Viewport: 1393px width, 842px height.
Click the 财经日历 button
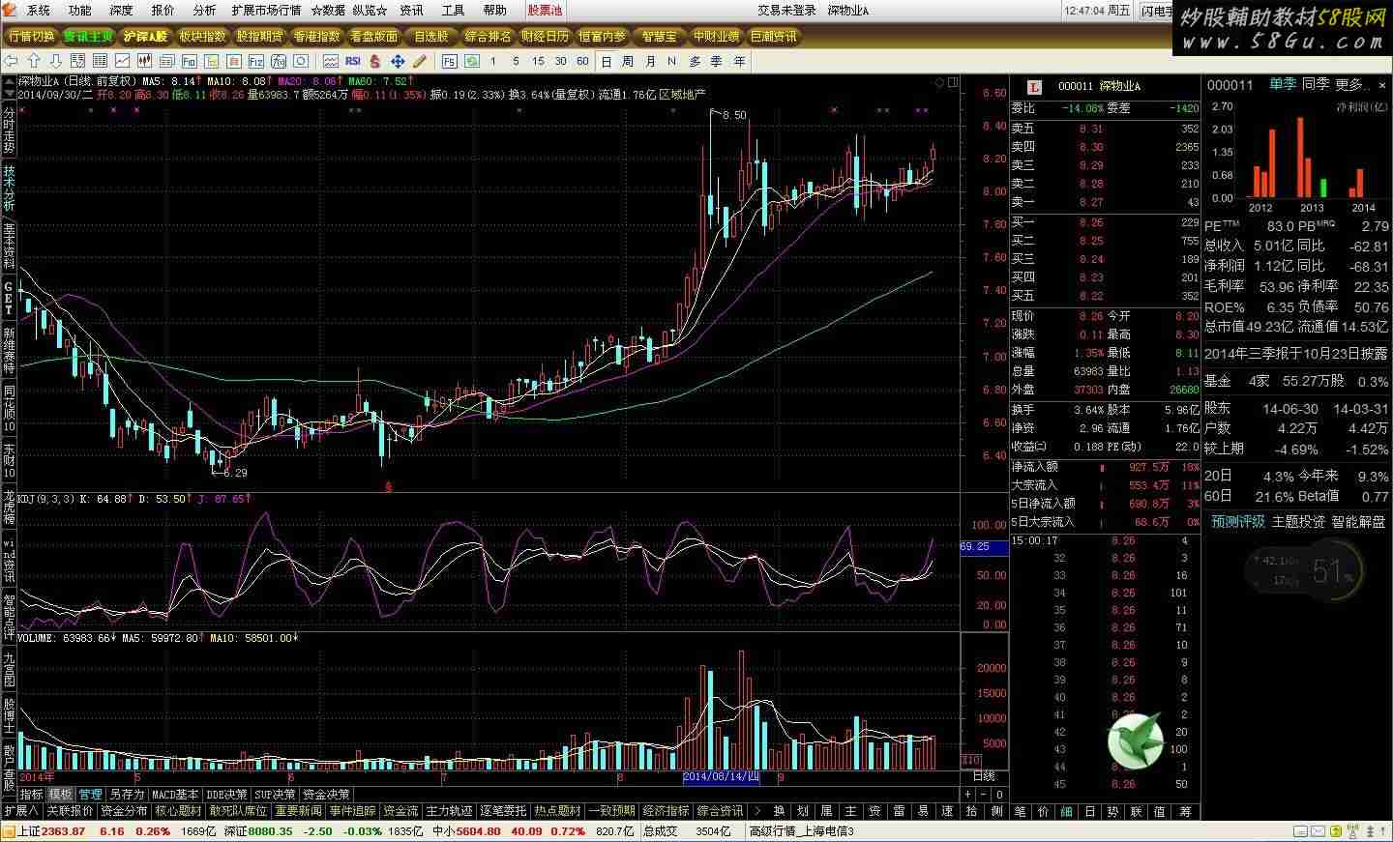[545, 37]
